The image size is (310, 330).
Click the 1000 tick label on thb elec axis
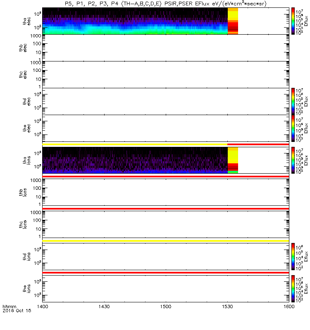pyautogui.click(x=36, y=36)
